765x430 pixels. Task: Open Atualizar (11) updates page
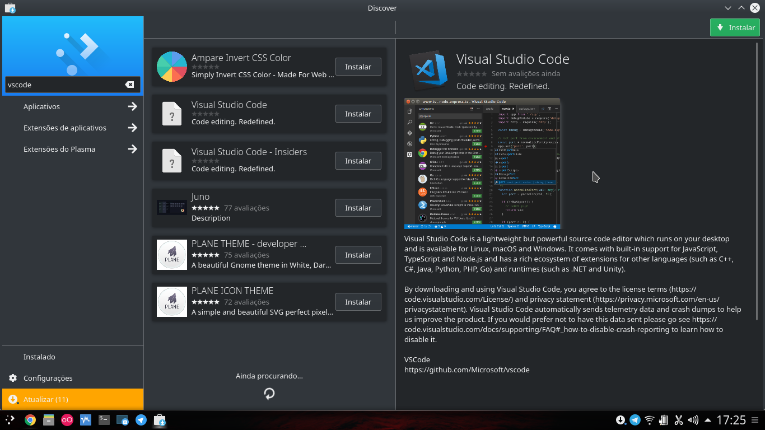tap(73, 399)
